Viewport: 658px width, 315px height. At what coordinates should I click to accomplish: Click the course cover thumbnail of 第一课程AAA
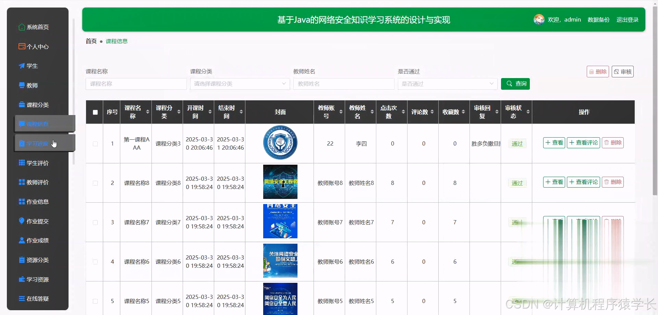coord(280,142)
